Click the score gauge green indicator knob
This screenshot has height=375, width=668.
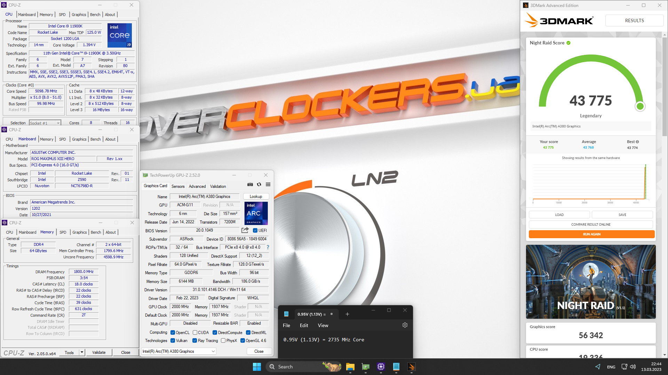[x=640, y=106]
